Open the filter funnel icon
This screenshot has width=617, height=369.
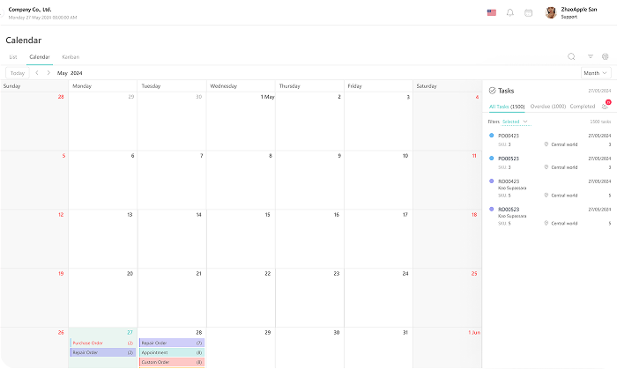pyautogui.click(x=591, y=56)
